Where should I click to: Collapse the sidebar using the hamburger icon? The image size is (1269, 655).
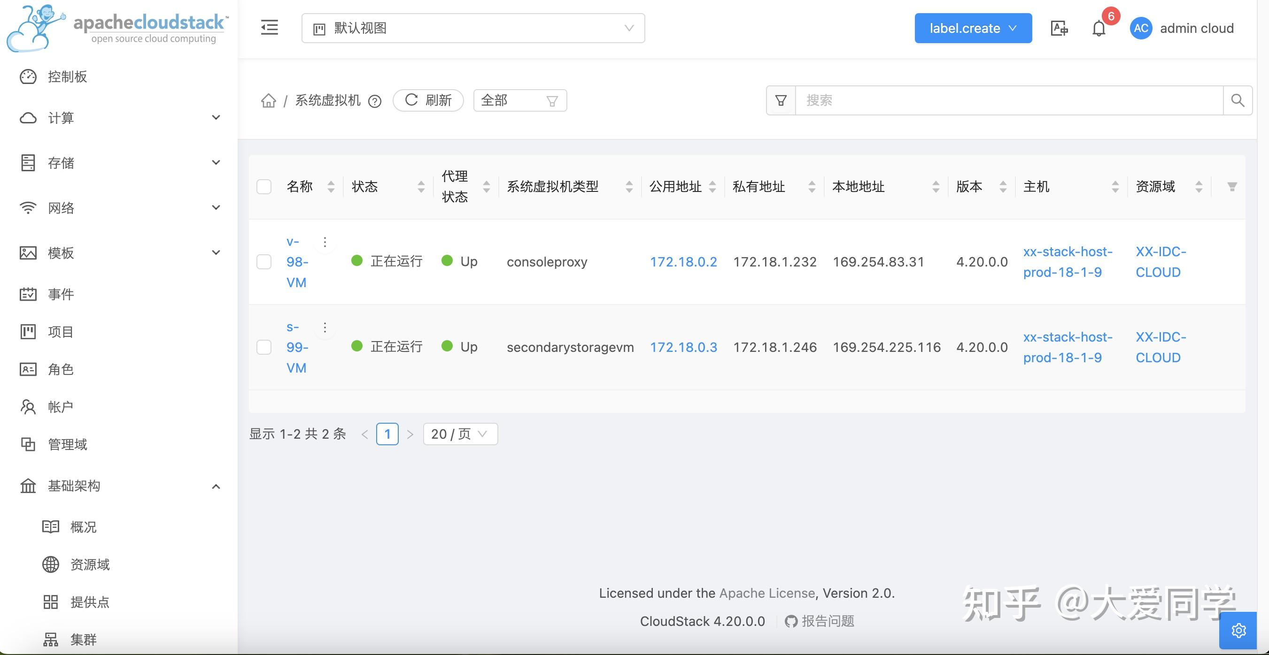pyautogui.click(x=269, y=28)
